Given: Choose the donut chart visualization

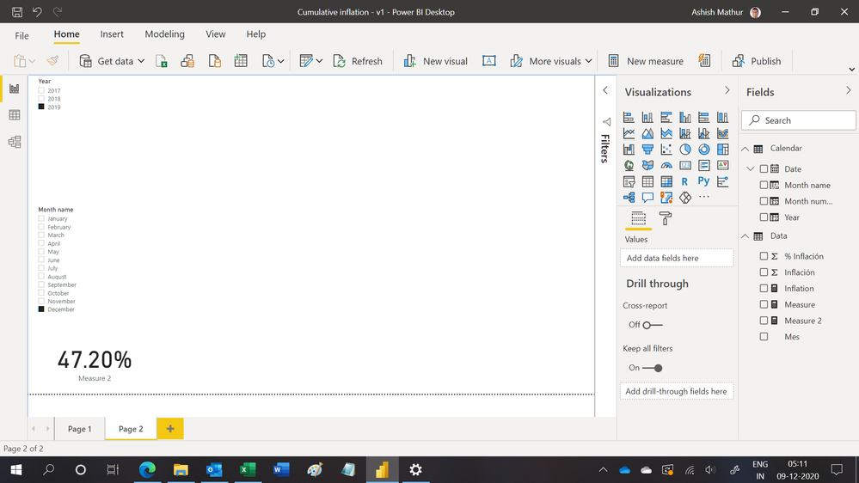Looking at the screenshot, I should [x=704, y=149].
